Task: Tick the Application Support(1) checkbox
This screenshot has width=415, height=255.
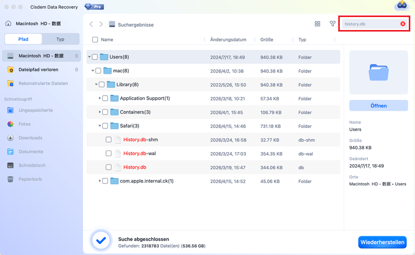Action: (105, 98)
